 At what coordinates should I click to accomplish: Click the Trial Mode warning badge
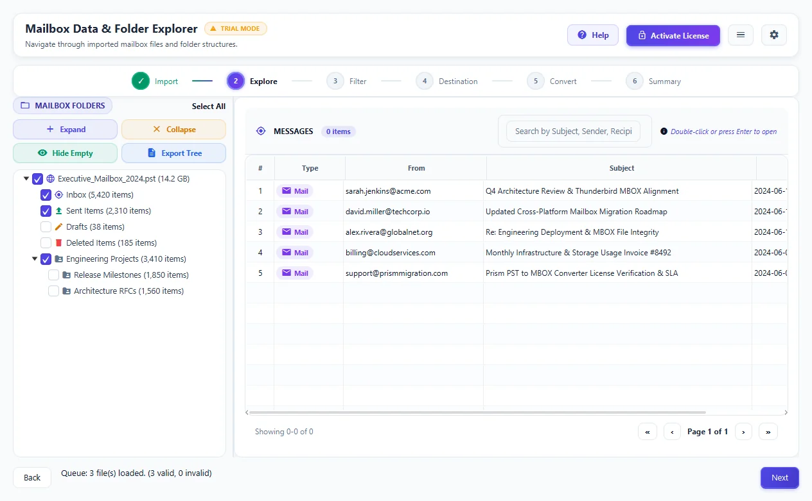pyautogui.click(x=236, y=28)
